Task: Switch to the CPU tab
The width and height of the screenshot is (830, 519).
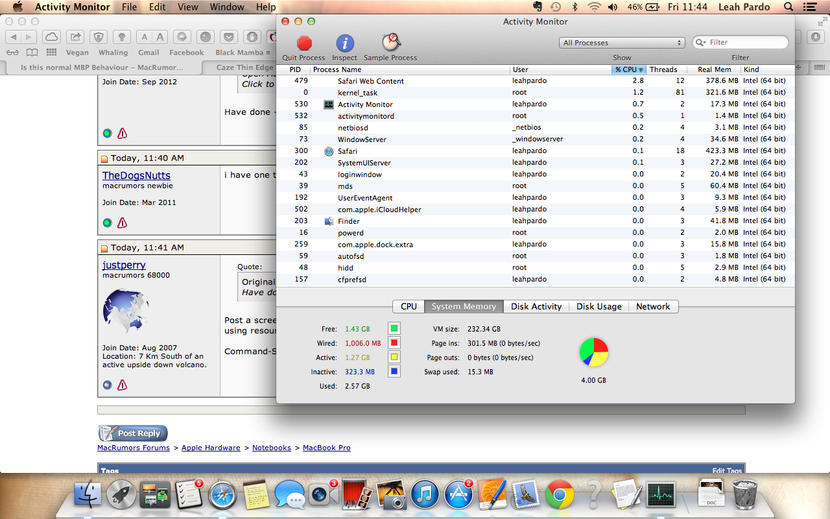Action: (409, 306)
